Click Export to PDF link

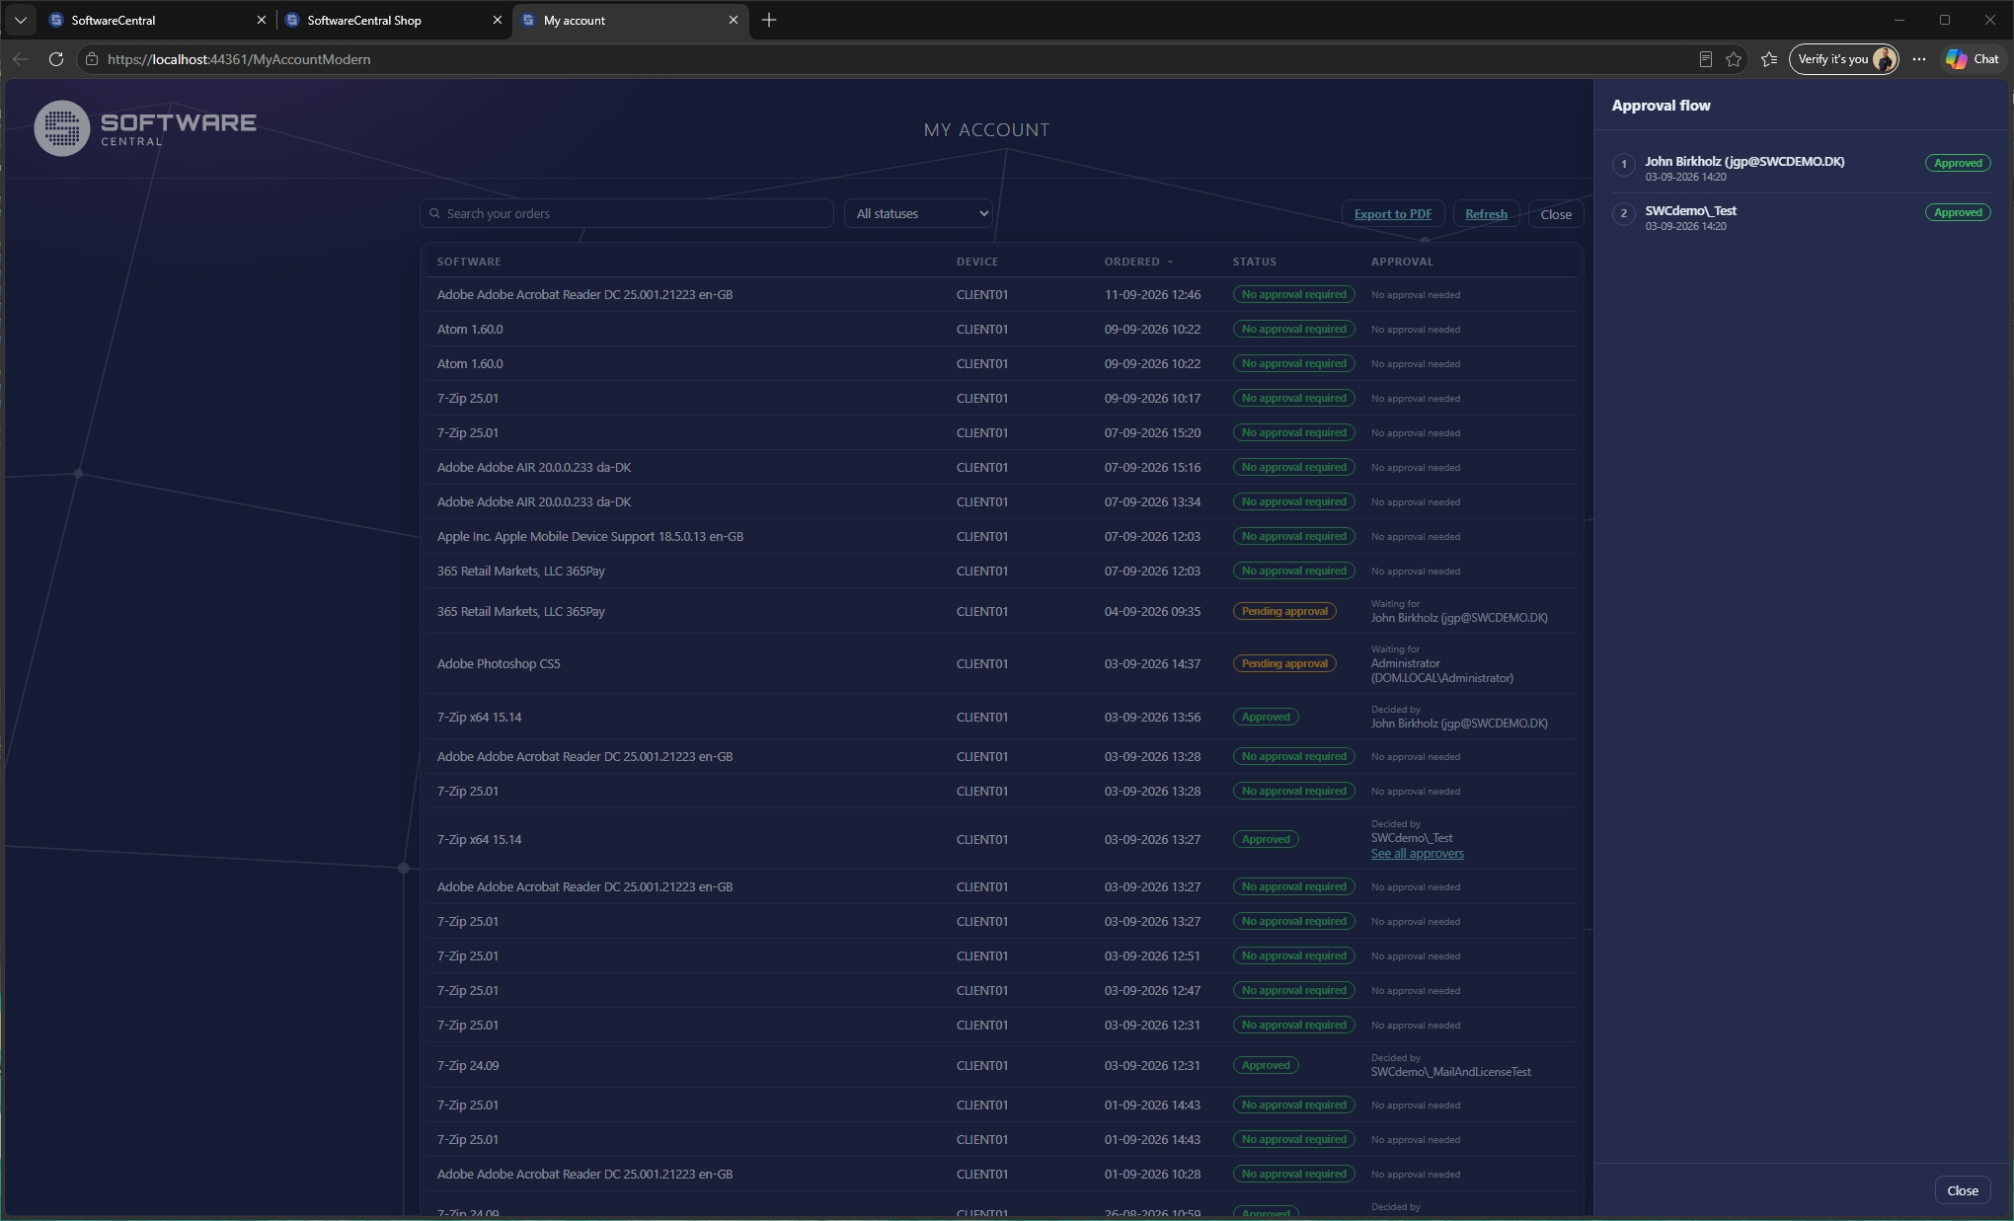click(x=1392, y=214)
